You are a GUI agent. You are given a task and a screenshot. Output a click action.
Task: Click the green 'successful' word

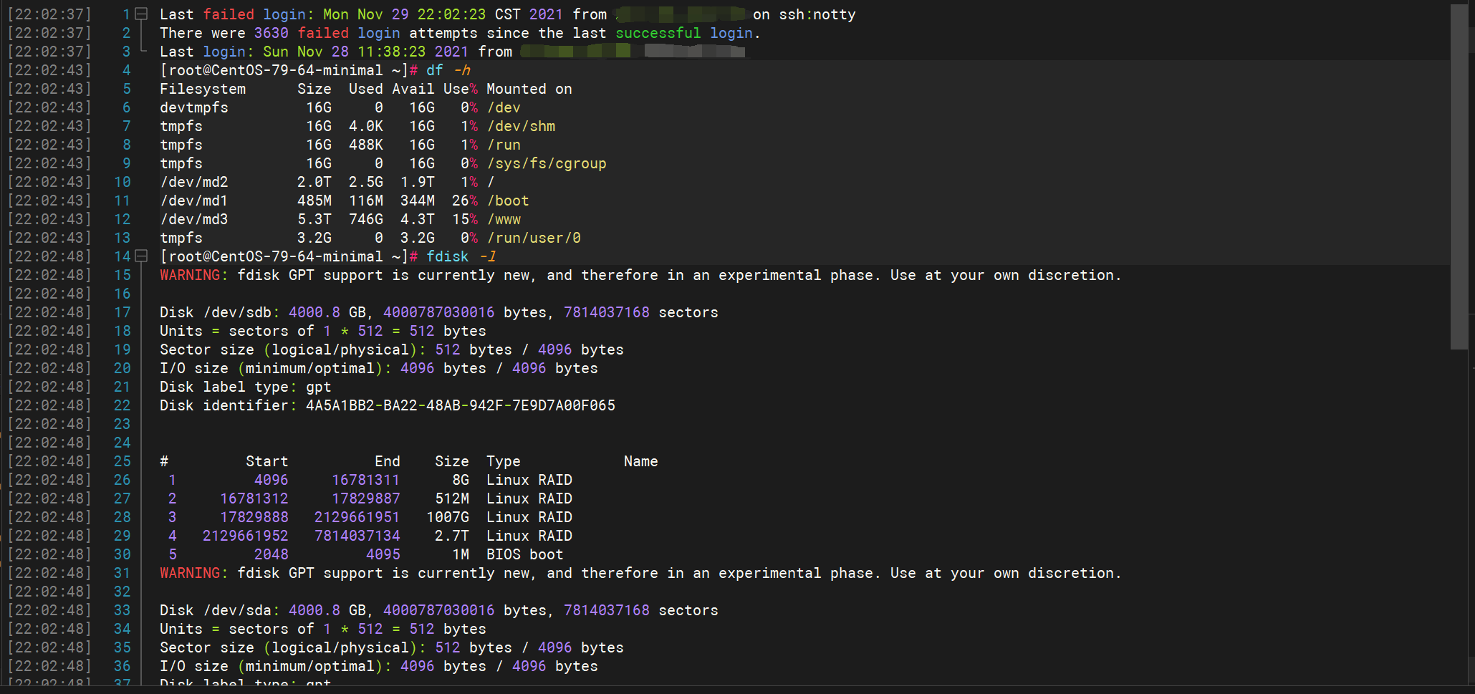pos(658,33)
